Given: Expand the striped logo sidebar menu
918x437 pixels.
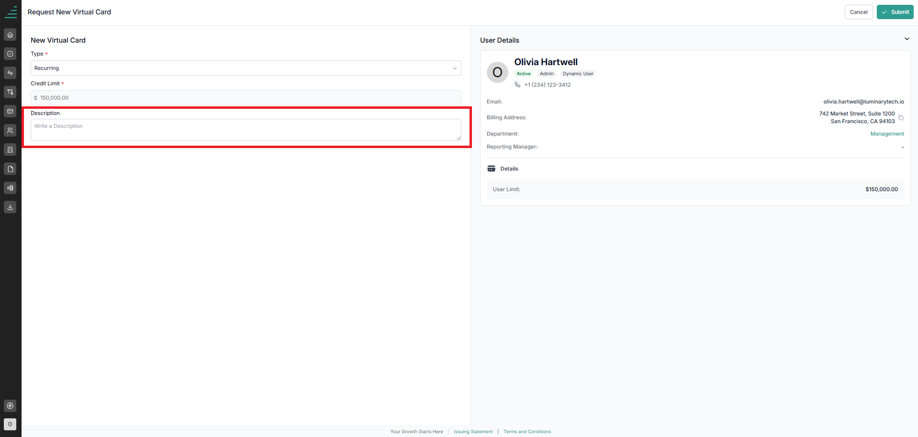Looking at the screenshot, I should tap(11, 12).
